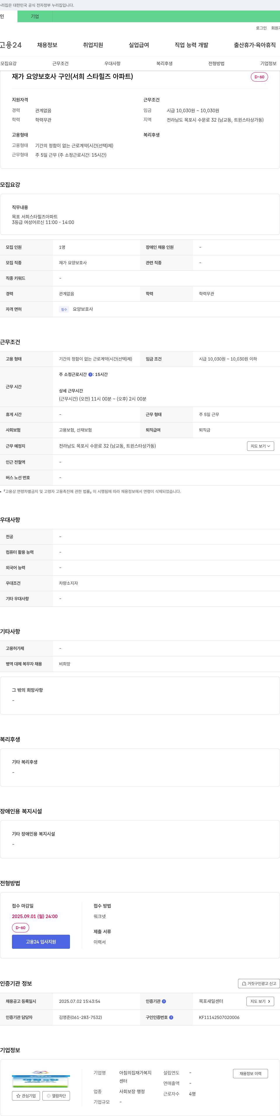Click the help icon beside 인증기관
Viewport: 280px width, 1116px height.
point(164,1001)
